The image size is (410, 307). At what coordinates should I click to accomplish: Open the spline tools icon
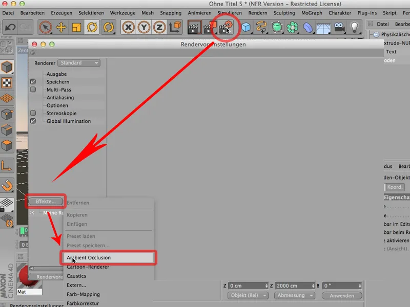261,27
